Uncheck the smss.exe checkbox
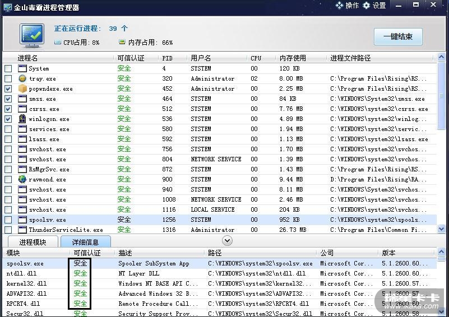Screen dimensions: 449x317 pyautogui.click(x=8, y=99)
